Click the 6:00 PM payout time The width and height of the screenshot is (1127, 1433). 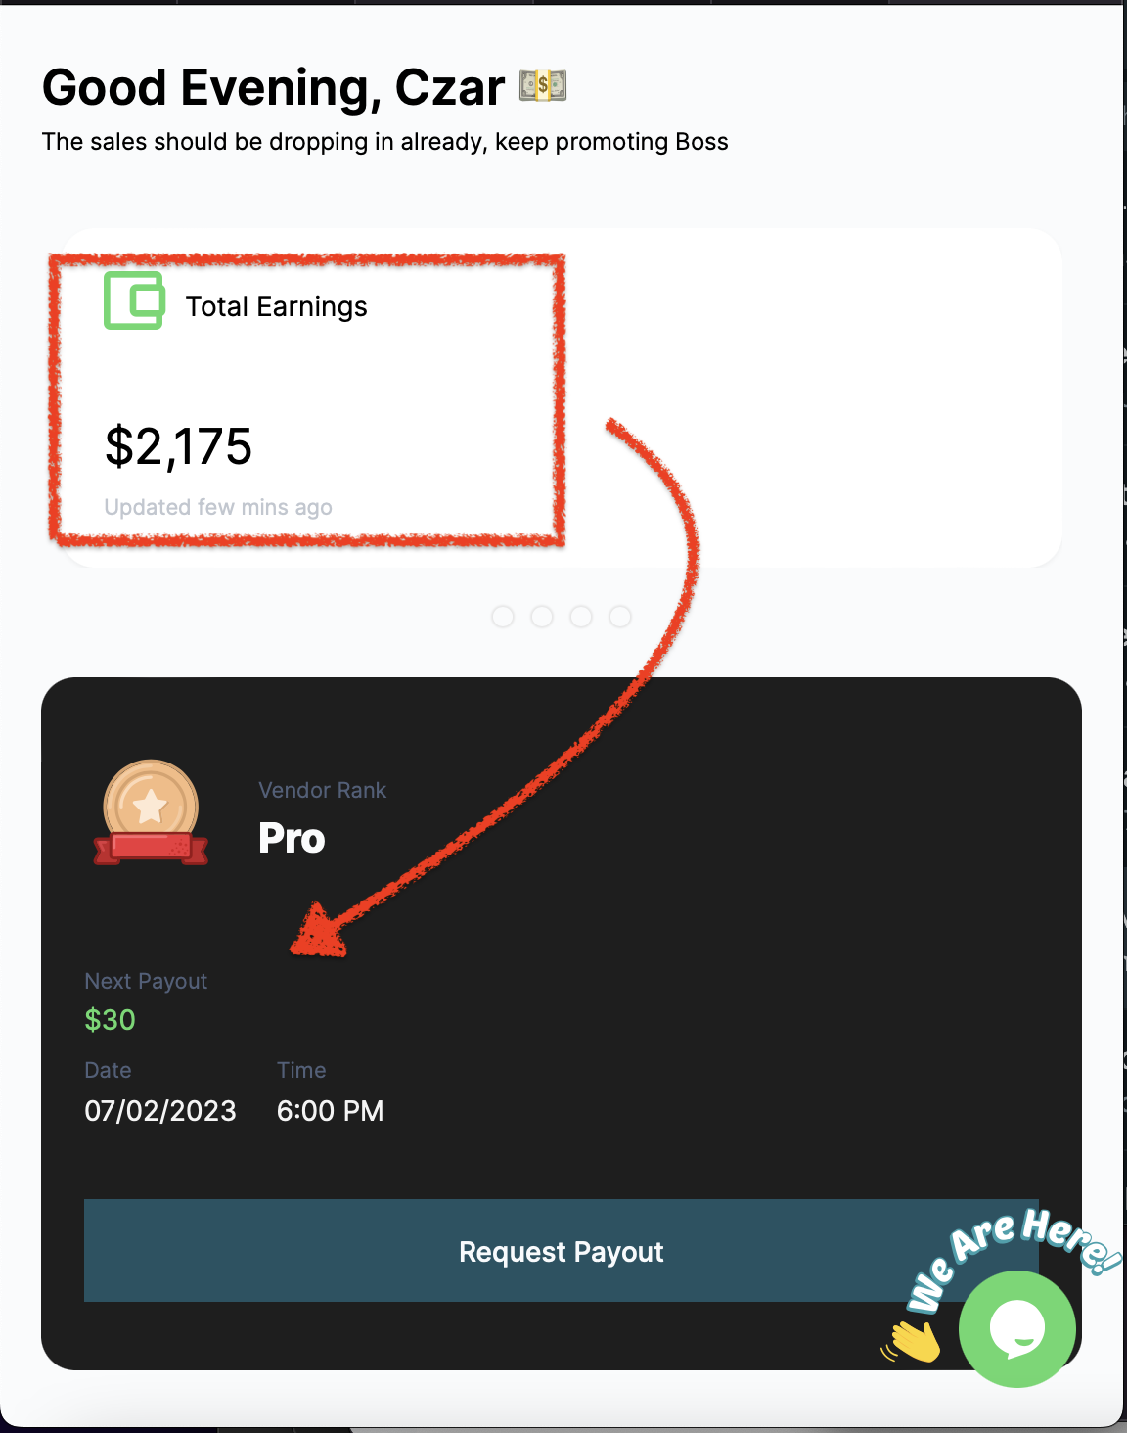click(331, 1111)
